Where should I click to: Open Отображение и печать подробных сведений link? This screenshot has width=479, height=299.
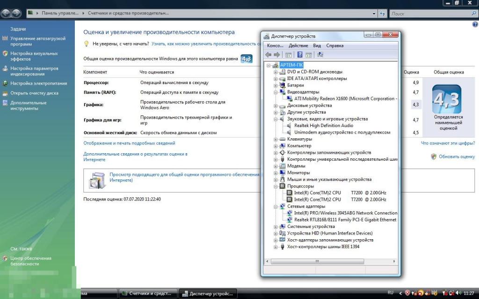(129, 143)
